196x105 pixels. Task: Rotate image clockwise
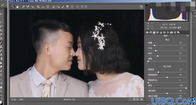tap(86, 7)
